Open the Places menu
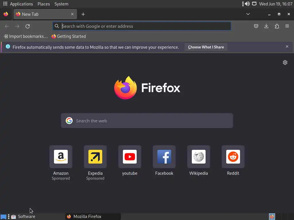The width and height of the screenshot is (294, 220). pos(44,4)
